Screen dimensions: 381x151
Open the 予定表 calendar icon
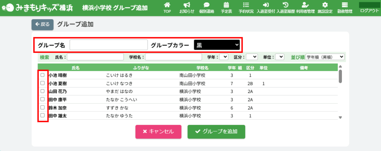coord(226,5)
